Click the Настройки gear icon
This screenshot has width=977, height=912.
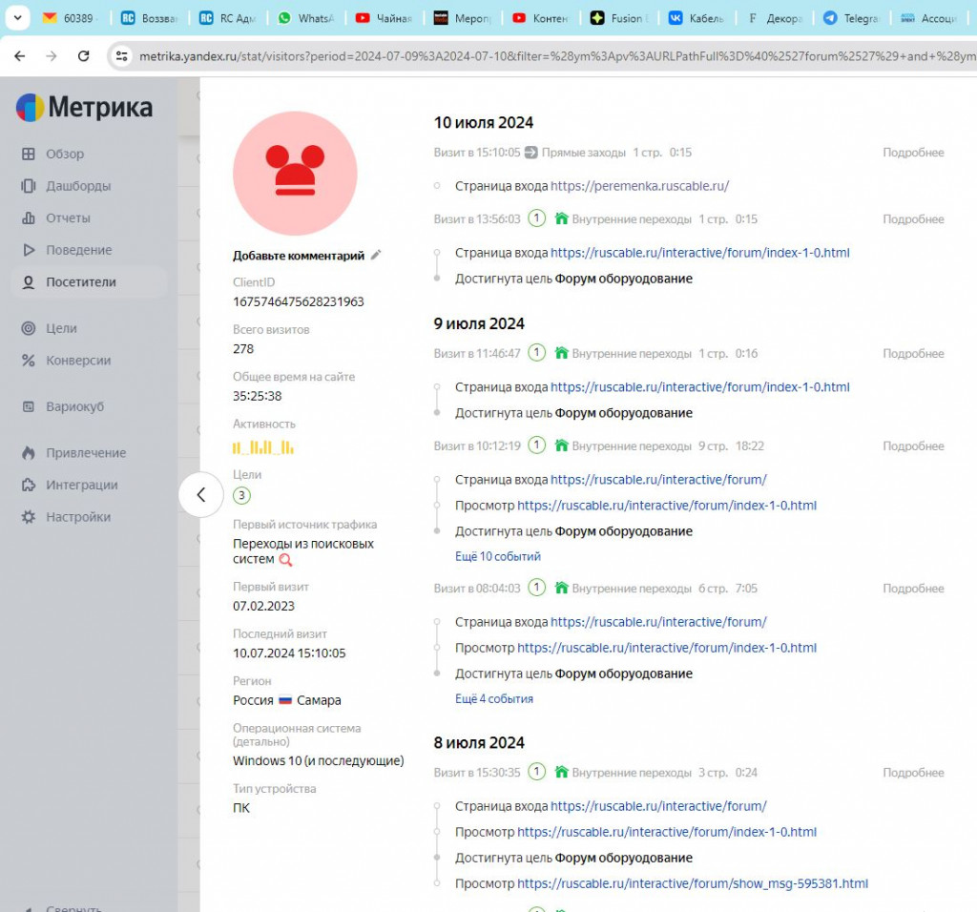point(29,517)
